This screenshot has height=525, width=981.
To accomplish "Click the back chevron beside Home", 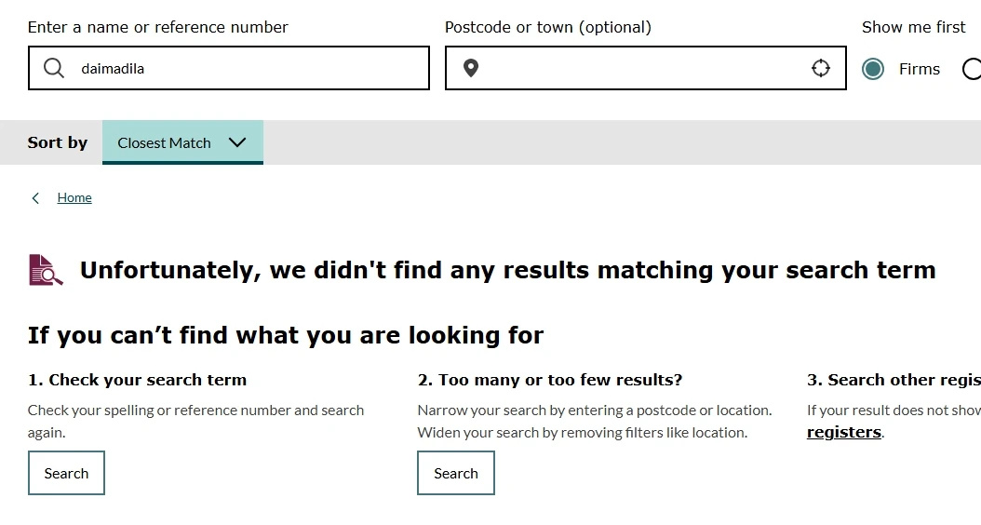I will (x=35, y=197).
